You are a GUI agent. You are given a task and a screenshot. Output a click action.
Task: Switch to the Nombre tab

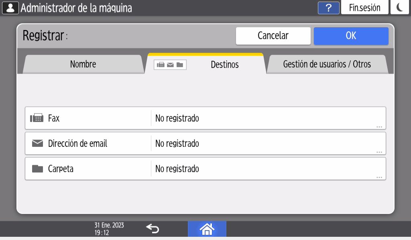pyautogui.click(x=83, y=64)
